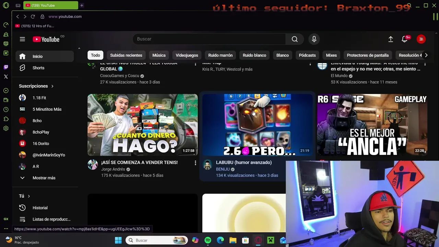Open the LABUBU (humor avanzado) video title
Viewport: 439px width, 247px height.
click(244, 163)
